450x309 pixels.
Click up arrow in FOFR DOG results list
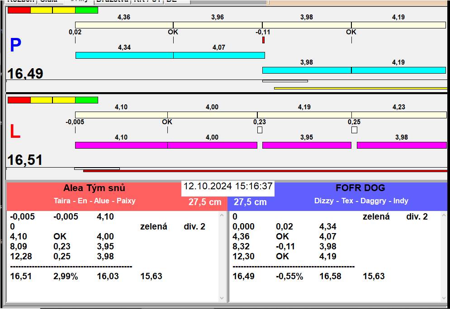pos(444,215)
